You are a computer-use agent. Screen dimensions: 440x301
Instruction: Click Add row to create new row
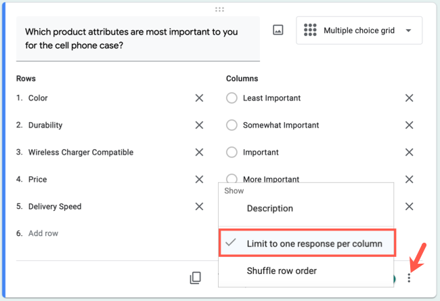43,233
